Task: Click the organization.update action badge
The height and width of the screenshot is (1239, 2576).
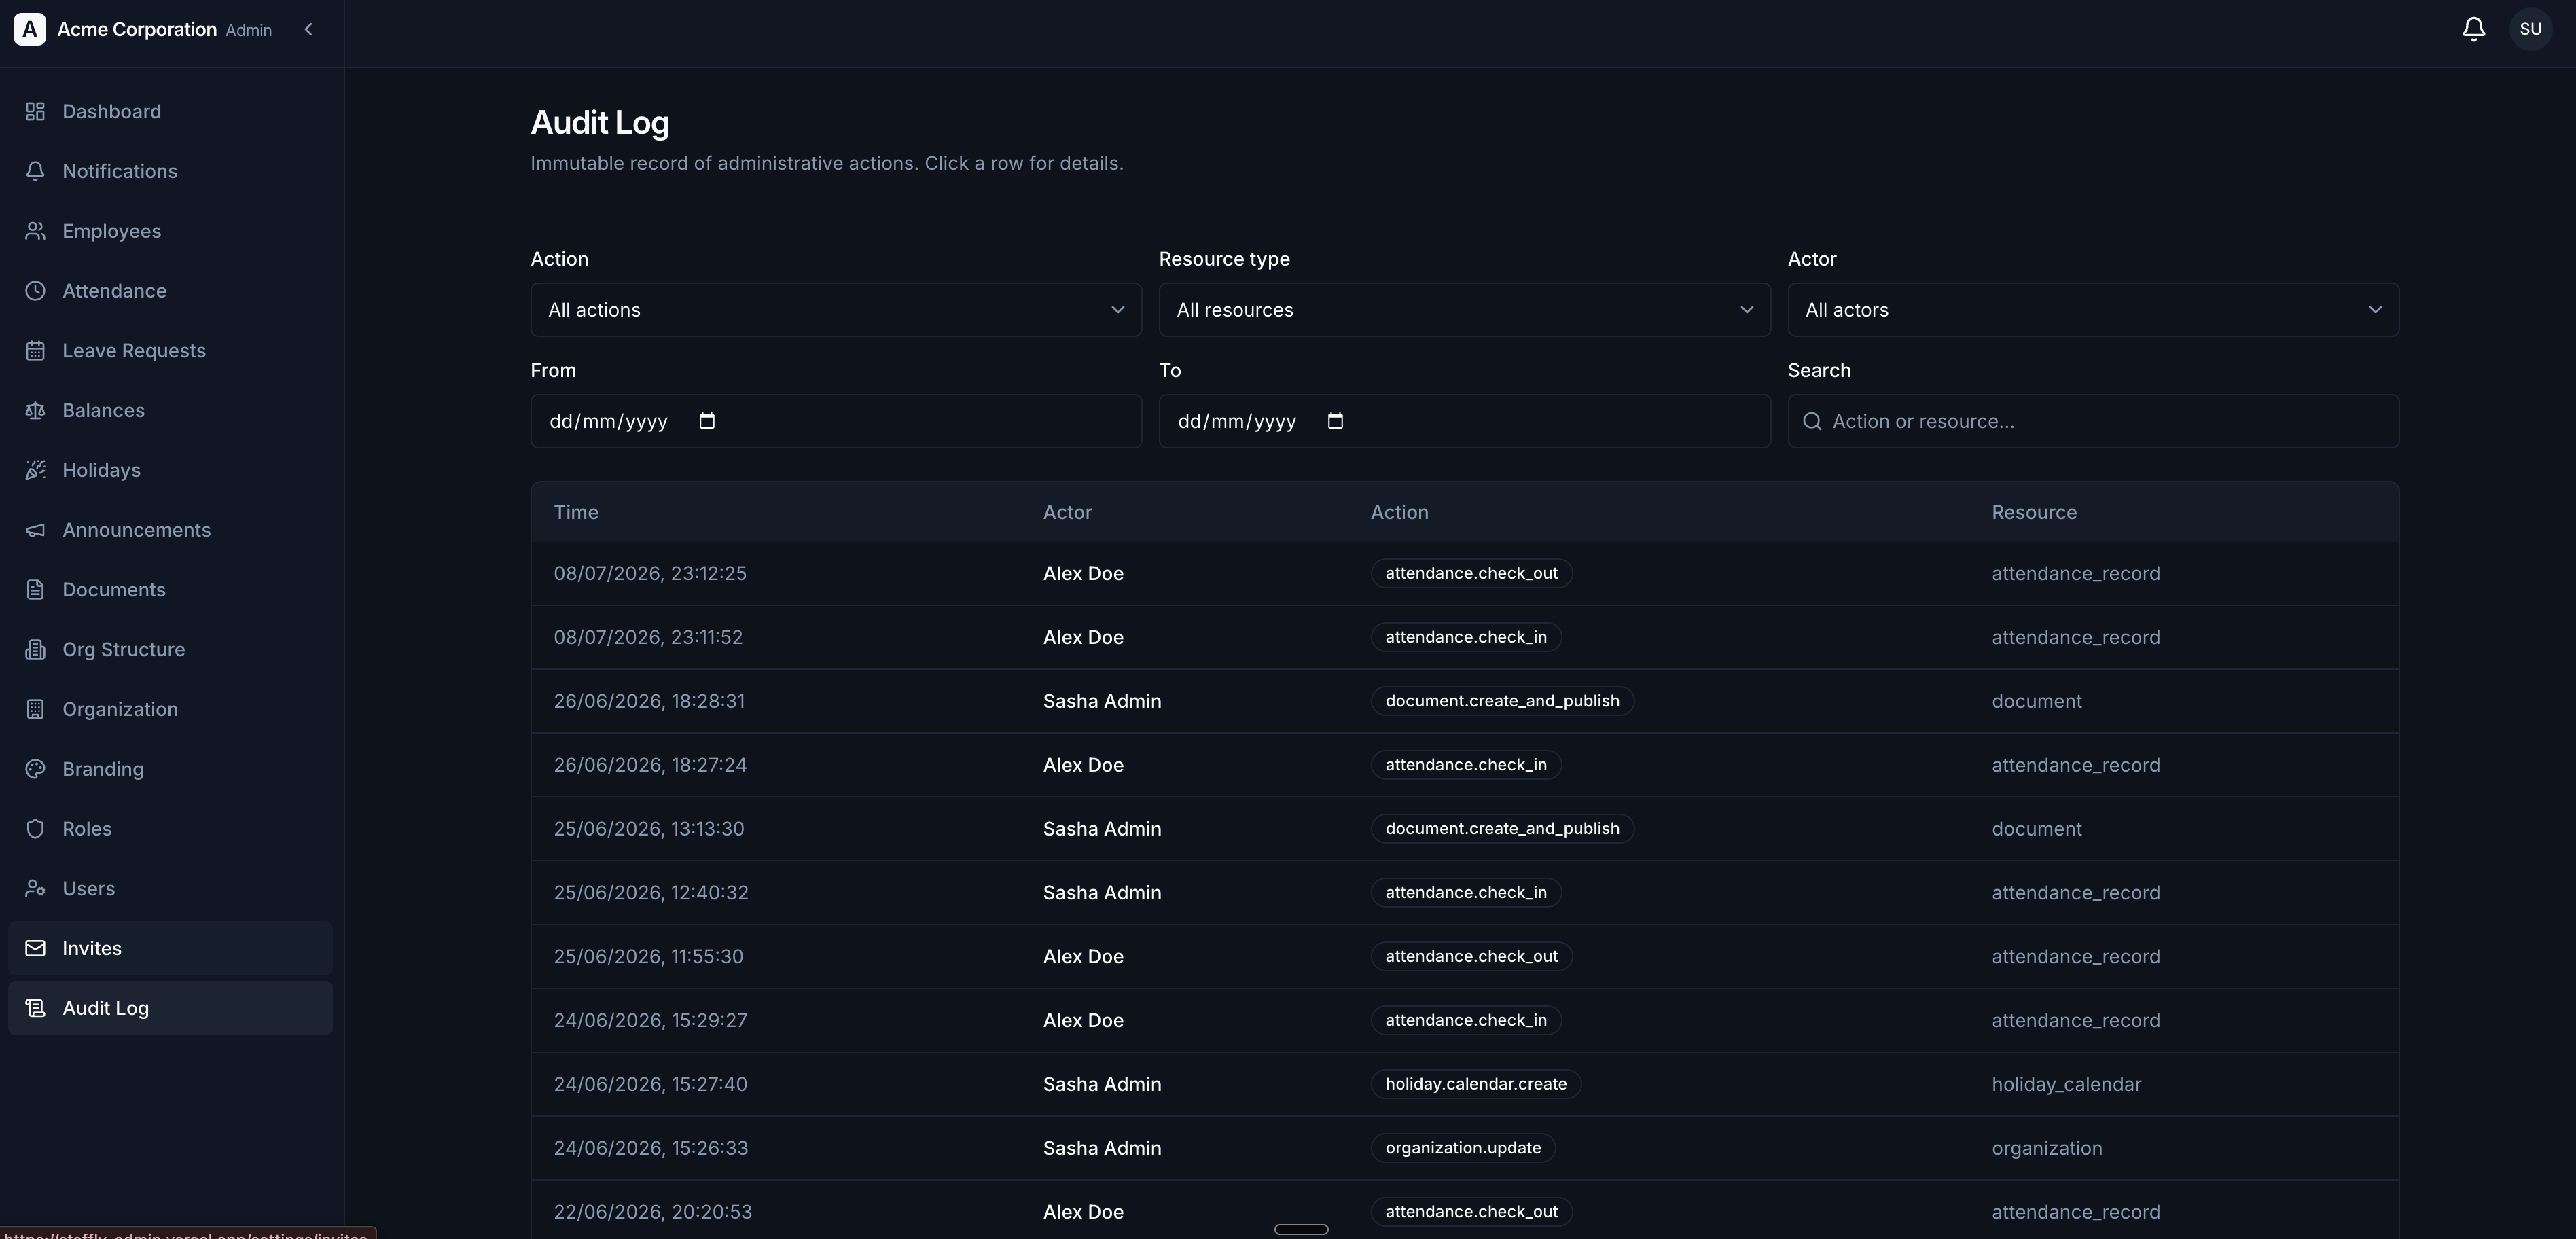Action: coord(1462,1148)
